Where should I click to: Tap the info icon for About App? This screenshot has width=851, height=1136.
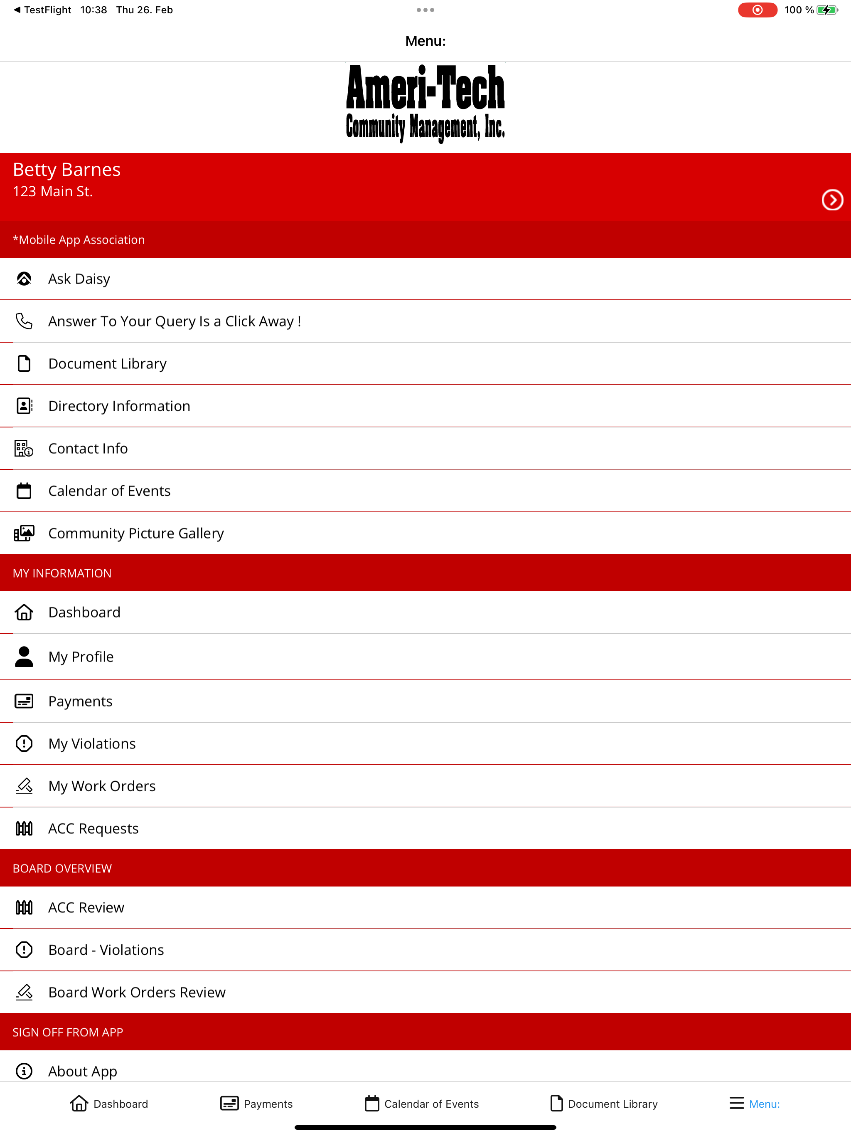click(x=24, y=1071)
